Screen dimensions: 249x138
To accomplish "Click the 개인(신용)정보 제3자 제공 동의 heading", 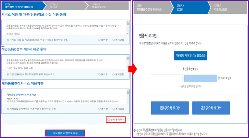I will pos(24,49).
